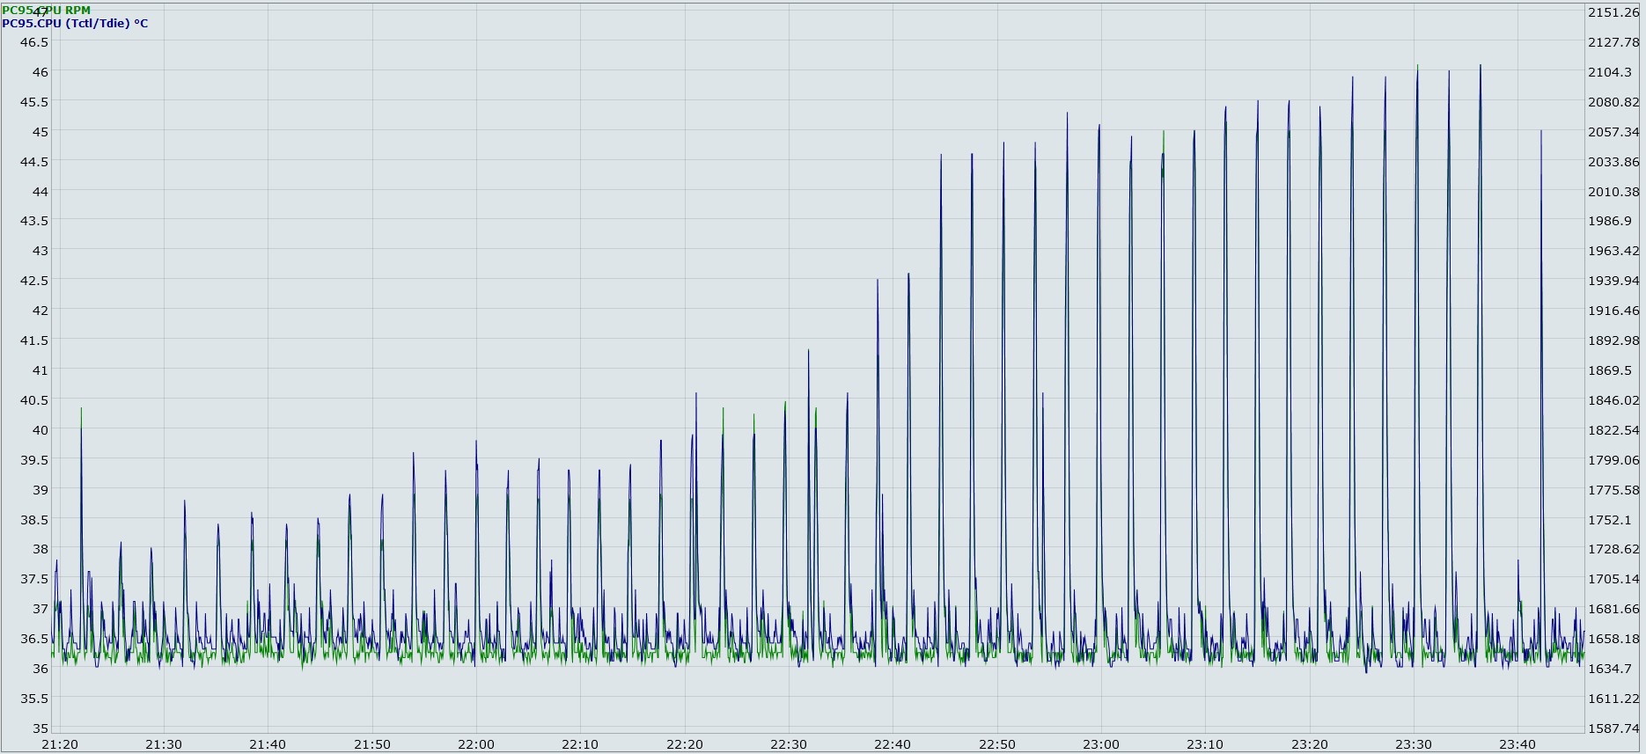This screenshot has height=754, width=1646.
Task: Pick the 23:40 time axis label
Action: 1517,744
